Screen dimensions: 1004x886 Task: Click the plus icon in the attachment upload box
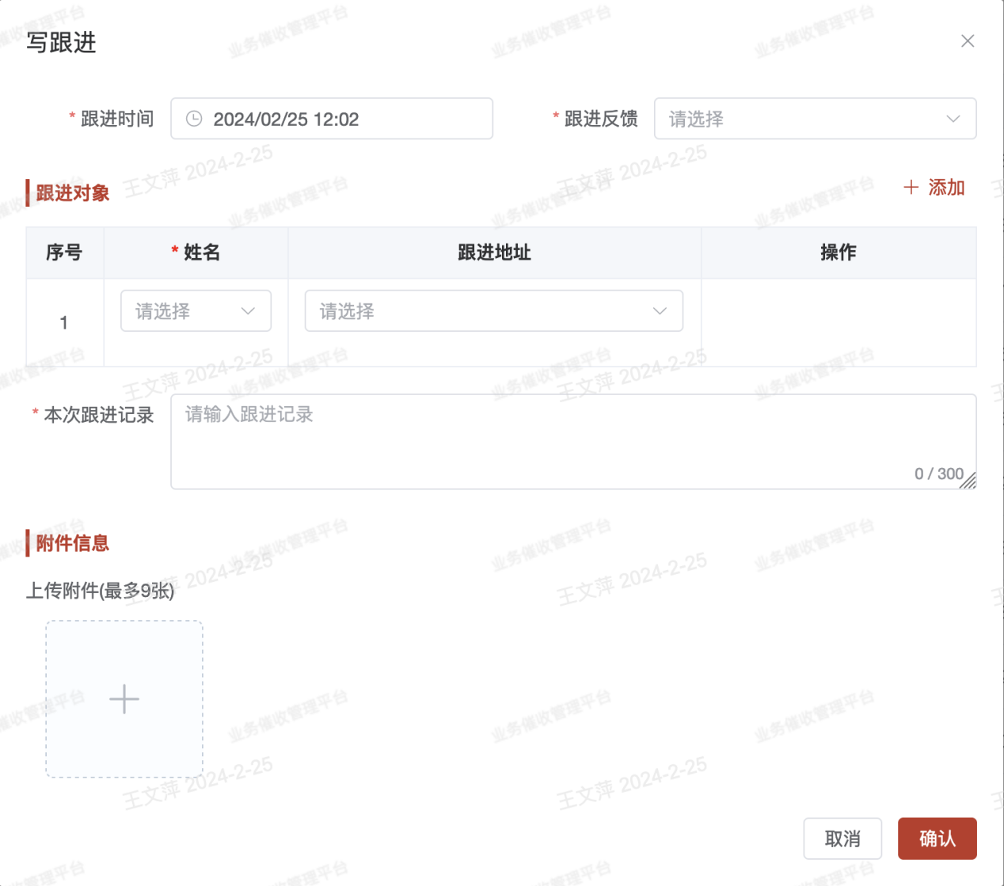pos(124,699)
